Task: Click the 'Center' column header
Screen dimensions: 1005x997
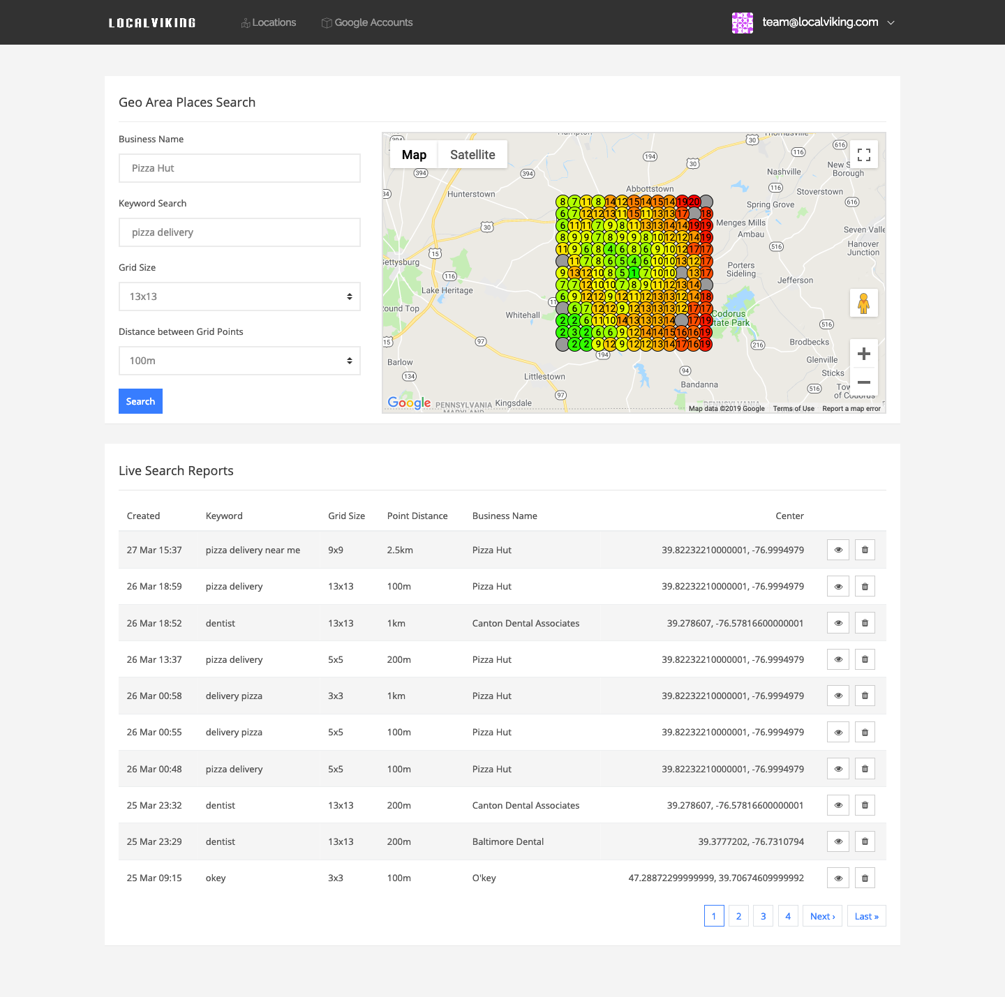Action: [789, 516]
